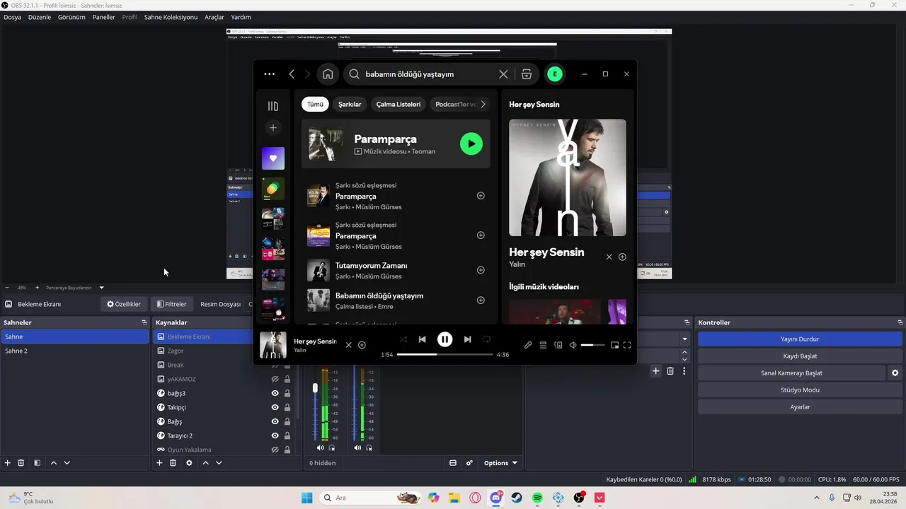Add a new scene with the plus icon

click(x=8, y=463)
